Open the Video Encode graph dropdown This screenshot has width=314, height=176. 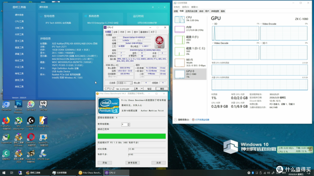click(261, 24)
